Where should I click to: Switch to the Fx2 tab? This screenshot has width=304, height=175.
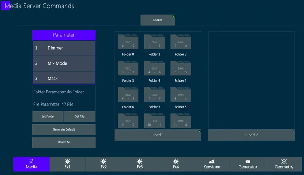103,164
